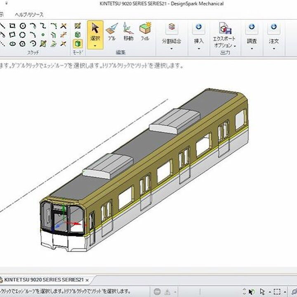Click the 選択 (Select) tool arrow icon
The height and width of the screenshot is (297, 297).
click(x=95, y=28)
